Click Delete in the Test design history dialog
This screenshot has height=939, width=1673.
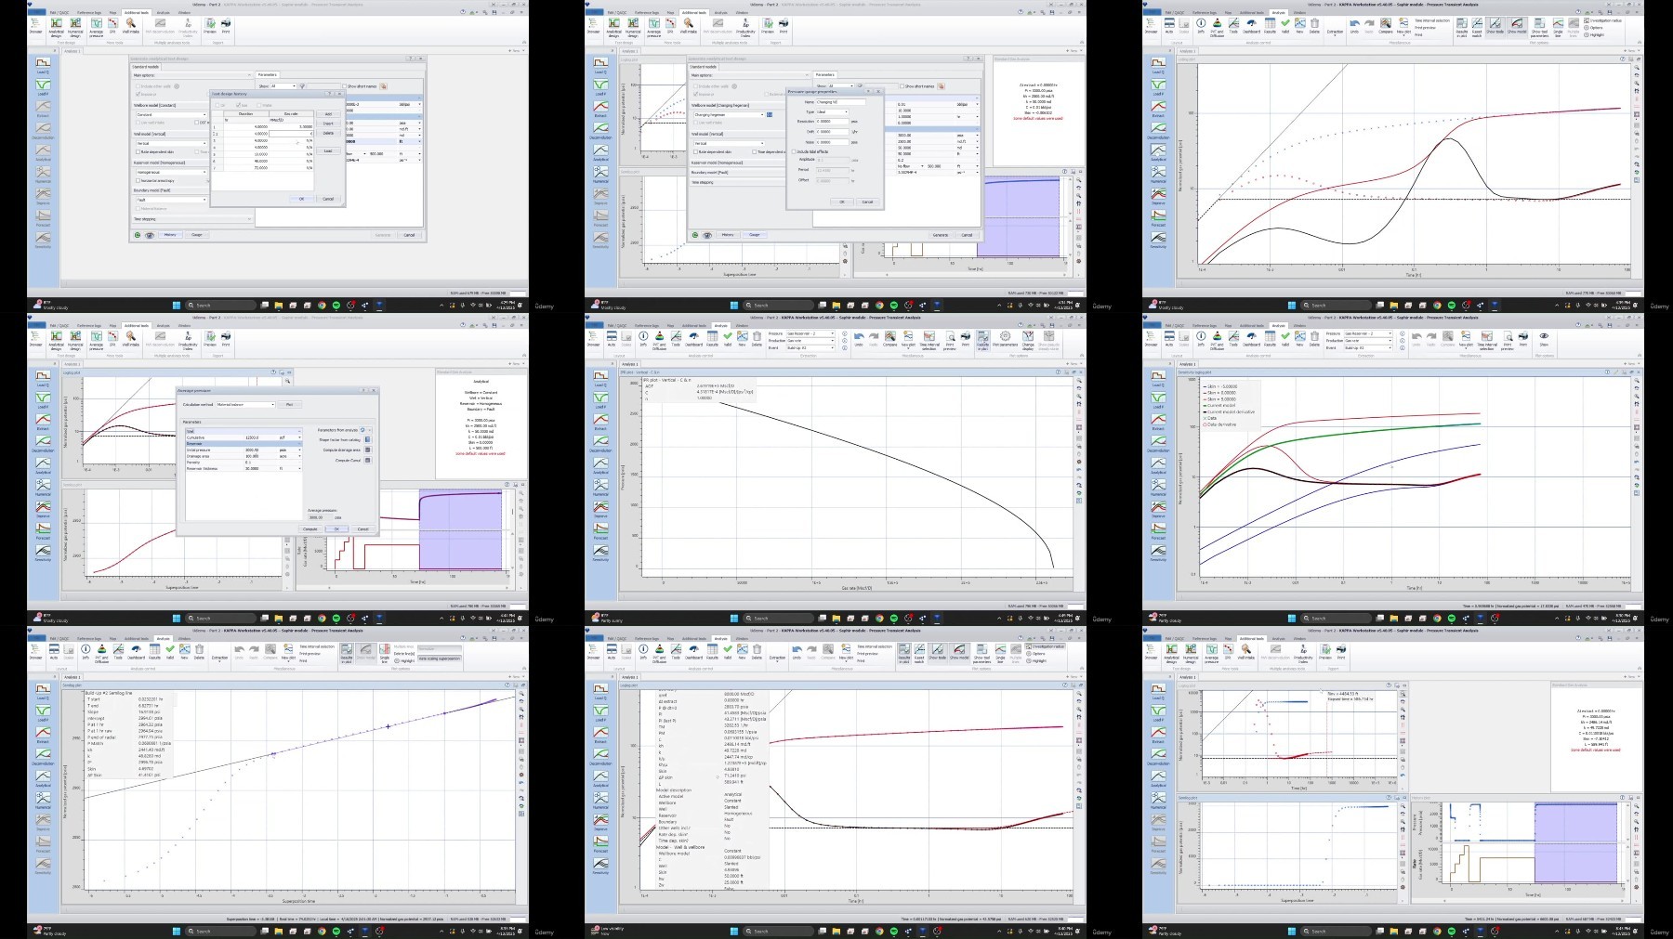328,133
